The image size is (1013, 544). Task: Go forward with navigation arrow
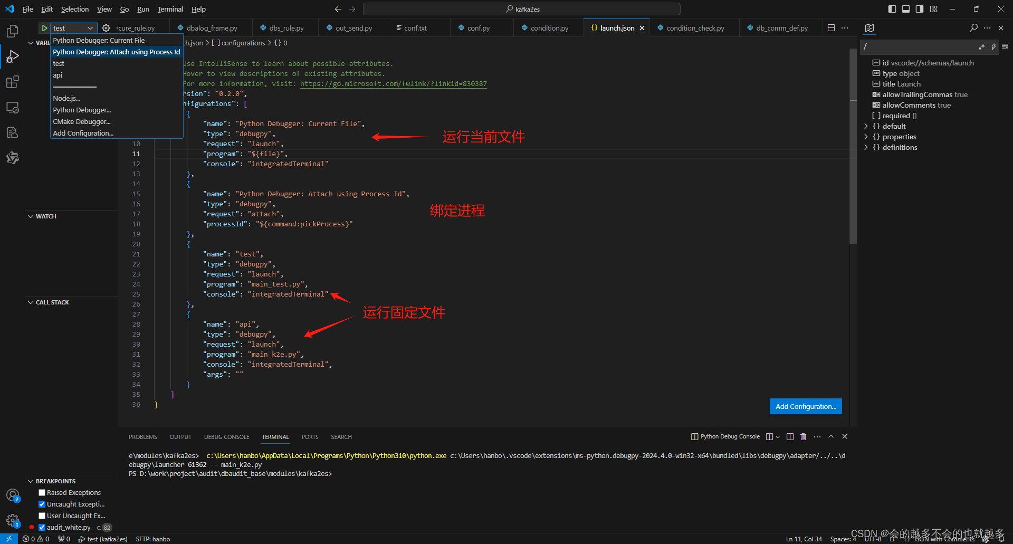(x=352, y=9)
